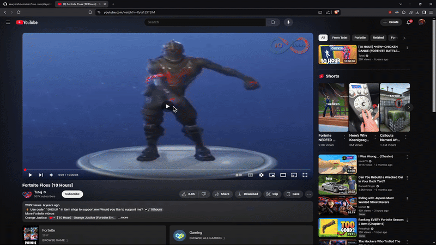Select the Fortnite filter chip

click(360, 38)
